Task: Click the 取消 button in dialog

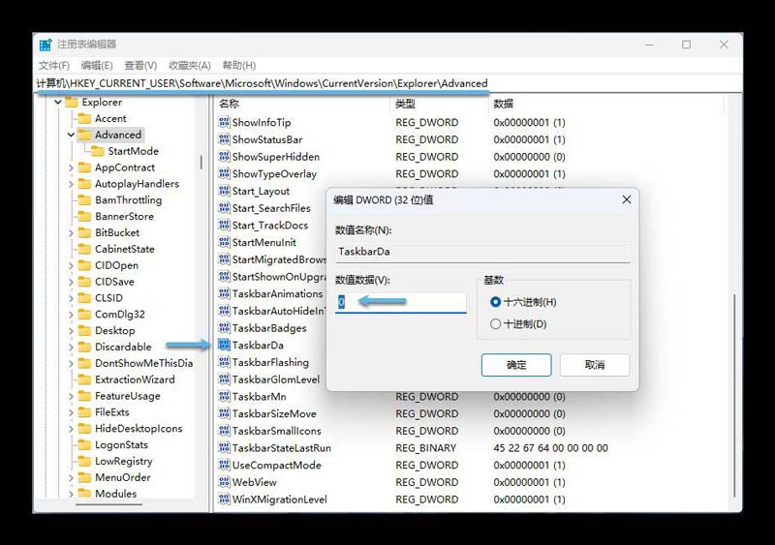Action: (x=594, y=365)
